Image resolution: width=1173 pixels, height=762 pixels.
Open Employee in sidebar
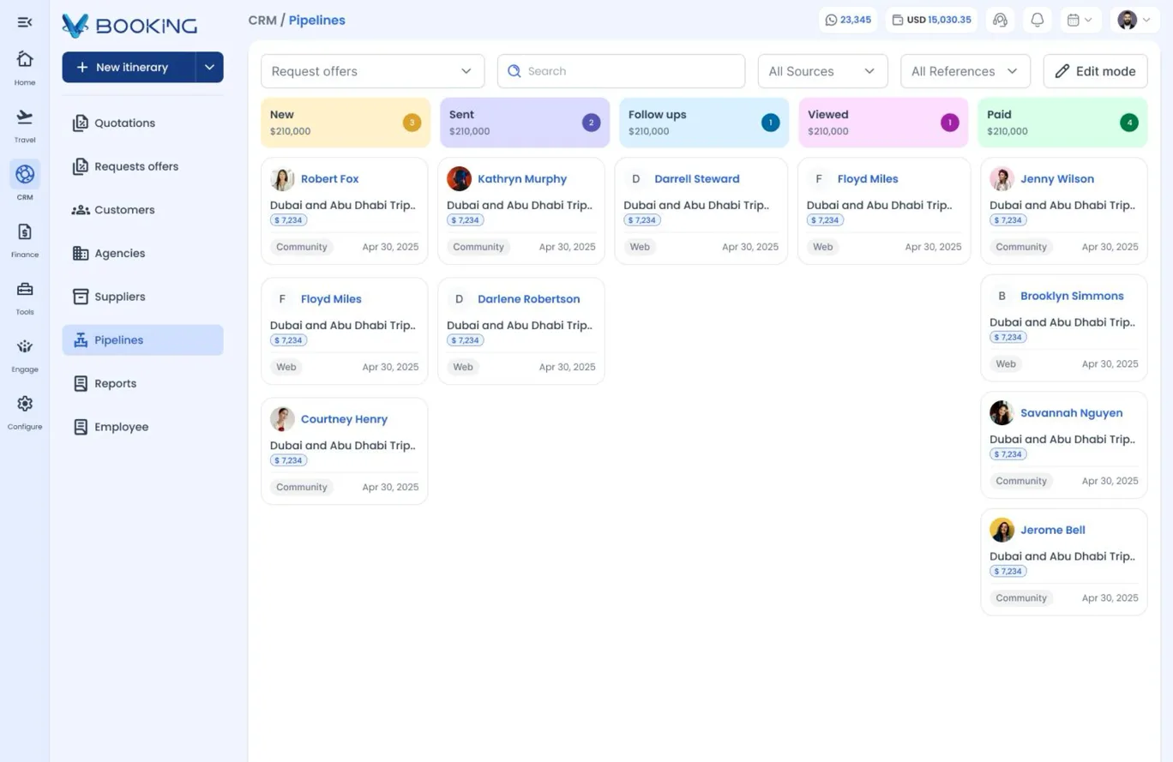142,427
